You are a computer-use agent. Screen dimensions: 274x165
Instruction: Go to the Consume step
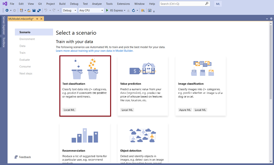[25, 67]
